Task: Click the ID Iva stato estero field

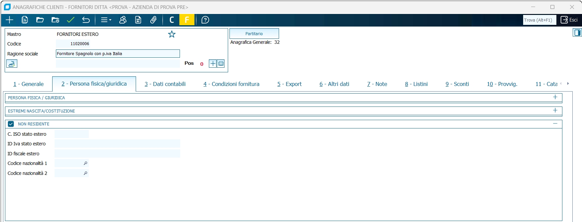Action: 117,144
